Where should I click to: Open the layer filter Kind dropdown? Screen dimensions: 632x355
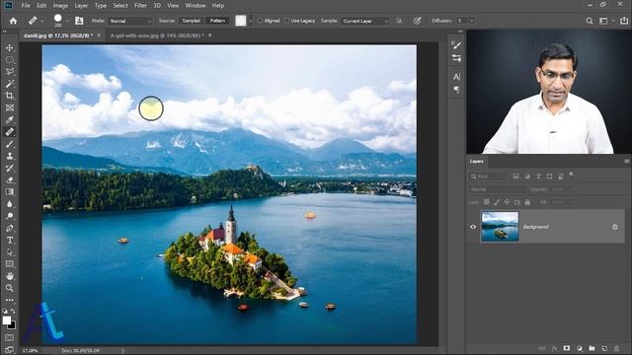pos(487,177)
